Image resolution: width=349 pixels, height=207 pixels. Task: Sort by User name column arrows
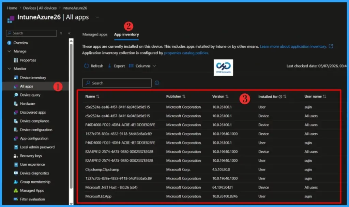point(324,97)
